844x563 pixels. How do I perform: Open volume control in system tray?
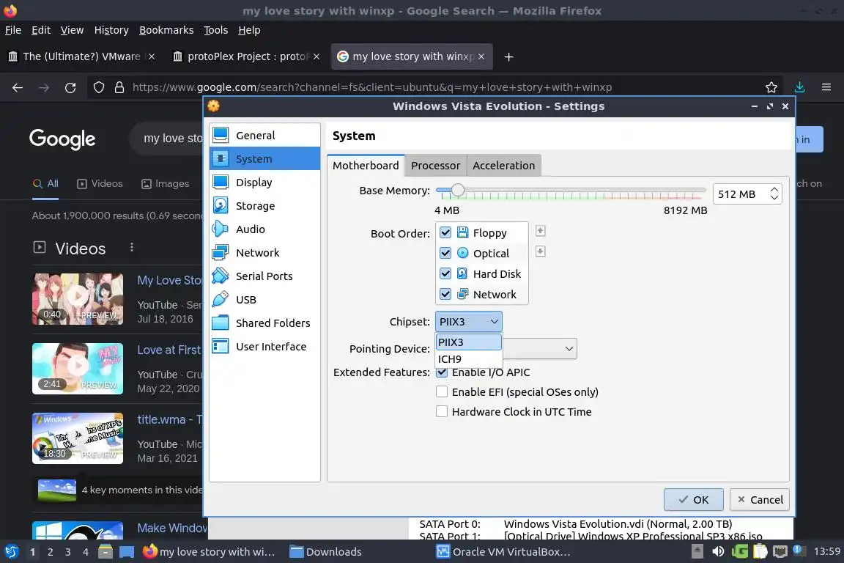(x=718, y=551)
